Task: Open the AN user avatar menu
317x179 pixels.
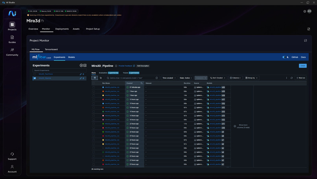Action: (309, 11)
